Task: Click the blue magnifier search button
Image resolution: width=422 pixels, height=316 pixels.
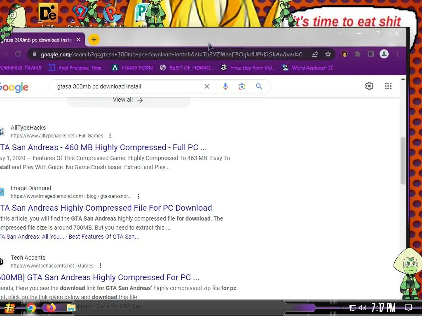Action: click(259, 86)
